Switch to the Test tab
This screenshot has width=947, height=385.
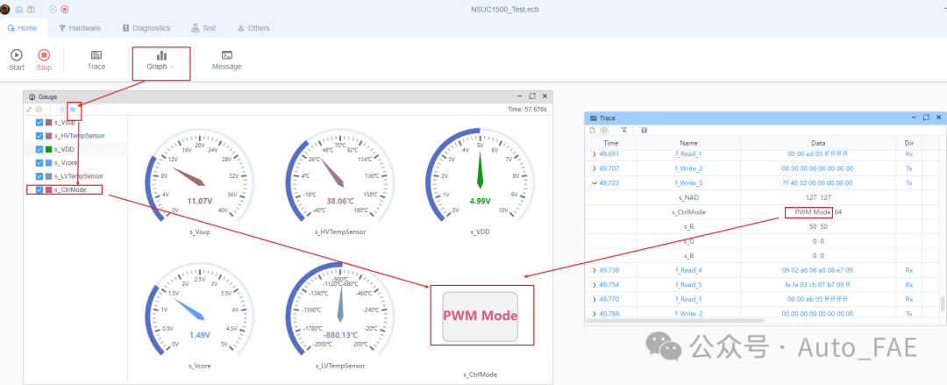tap(204, 28)
